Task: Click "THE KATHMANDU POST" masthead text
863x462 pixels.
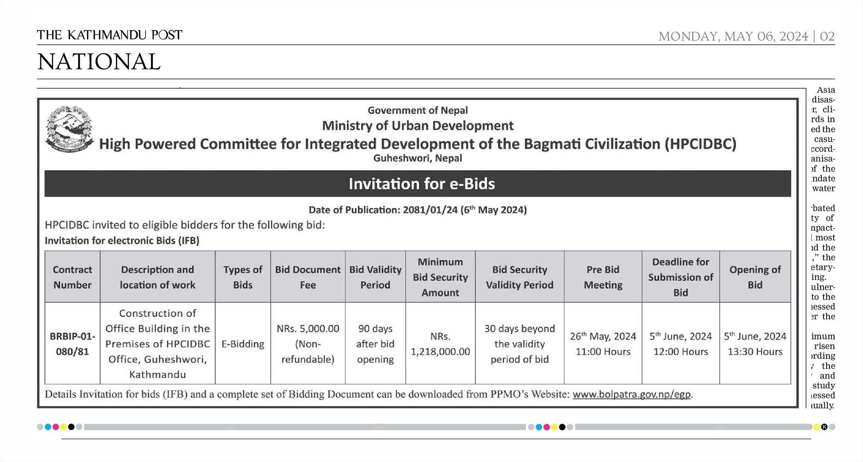Action: (110, 35)
